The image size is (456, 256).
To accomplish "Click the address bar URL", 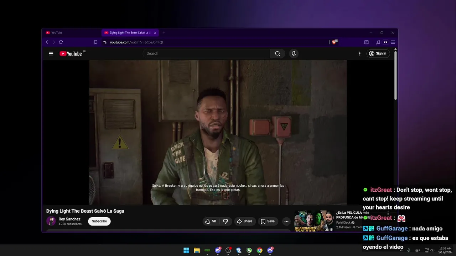I will click(x=136, y=42).
